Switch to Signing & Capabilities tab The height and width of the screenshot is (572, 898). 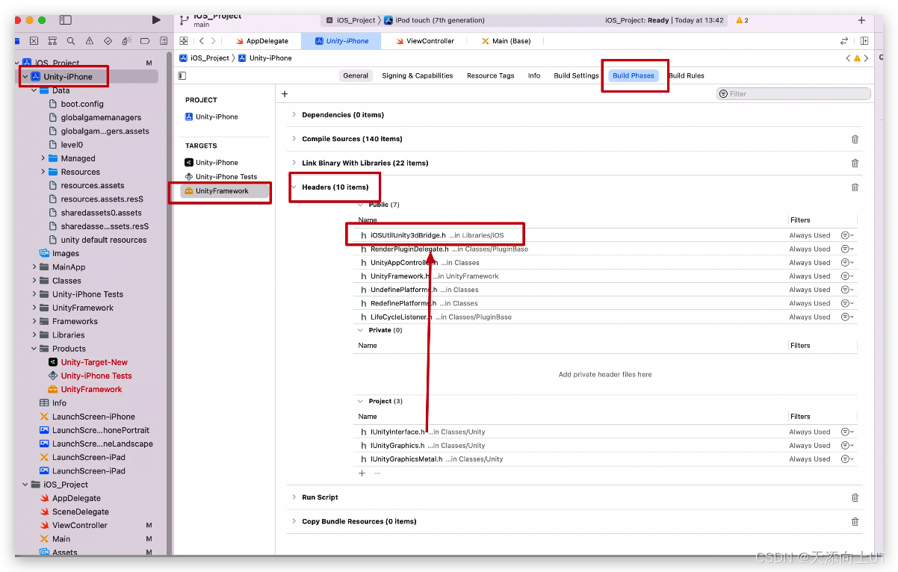(x=418, y=75)
